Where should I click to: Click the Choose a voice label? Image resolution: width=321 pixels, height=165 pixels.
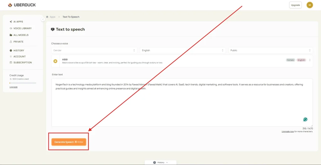60,43
